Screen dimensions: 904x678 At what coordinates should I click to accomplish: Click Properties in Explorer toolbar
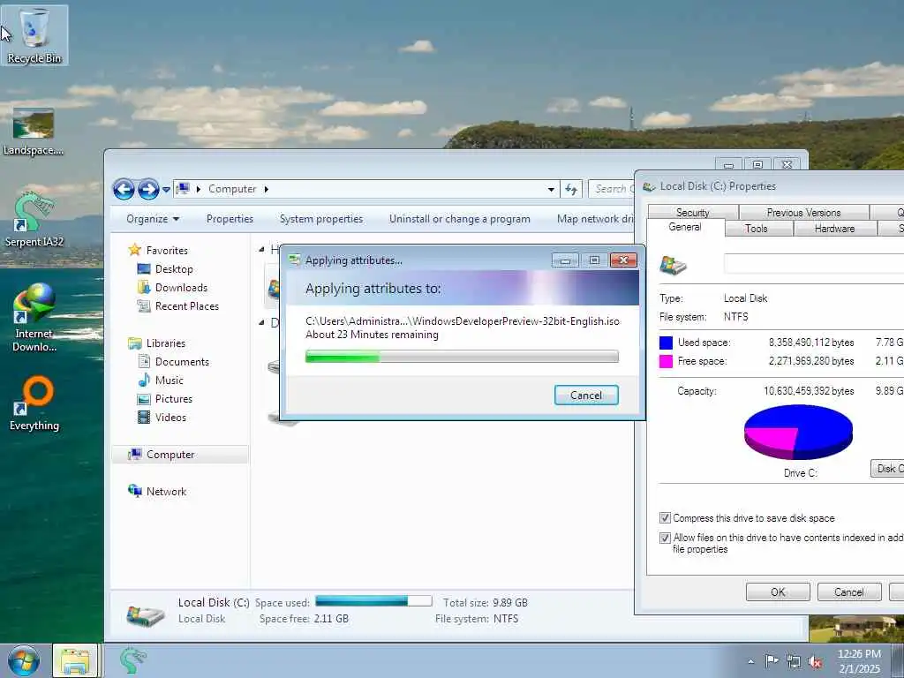point(230,219)
